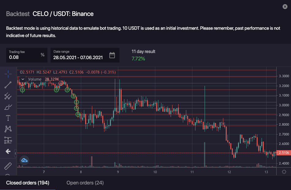Open the prediction and measurement tools

tap(8, 140)
